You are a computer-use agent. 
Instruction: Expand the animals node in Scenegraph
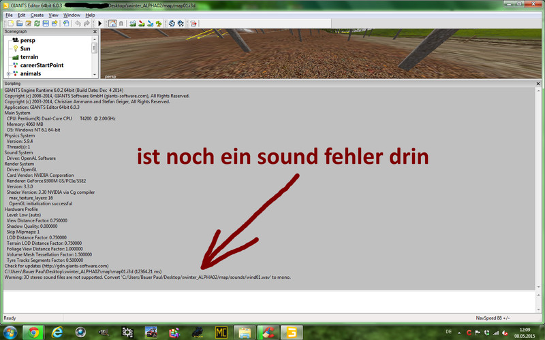tap(8, 73)
